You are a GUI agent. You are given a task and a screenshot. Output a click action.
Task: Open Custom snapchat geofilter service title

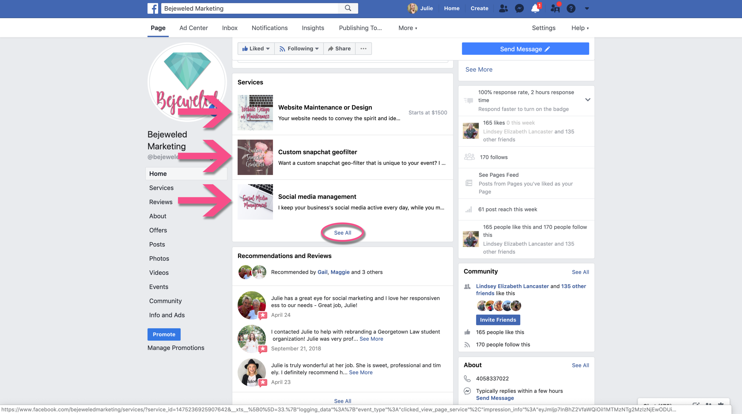pos(318,152)
